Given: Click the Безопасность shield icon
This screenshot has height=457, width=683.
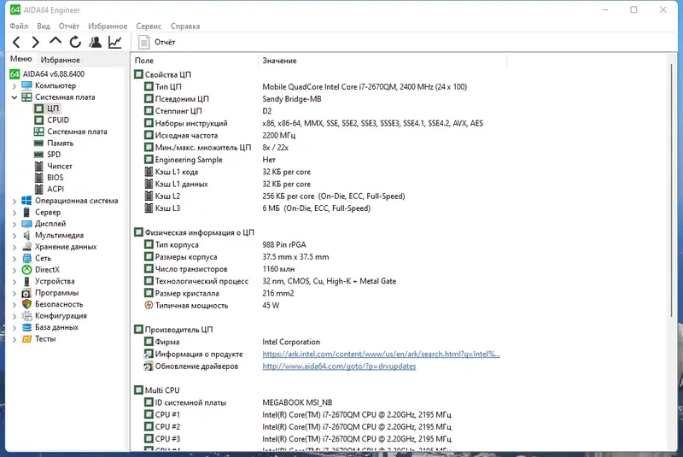Looking at the screenshot, I should click(26, 304).
